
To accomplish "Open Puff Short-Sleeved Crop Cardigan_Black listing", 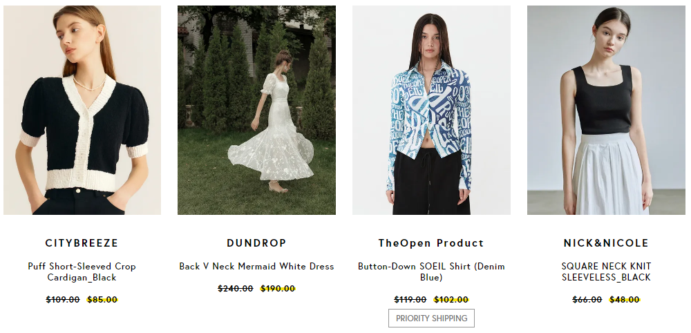I will [82, 272].
